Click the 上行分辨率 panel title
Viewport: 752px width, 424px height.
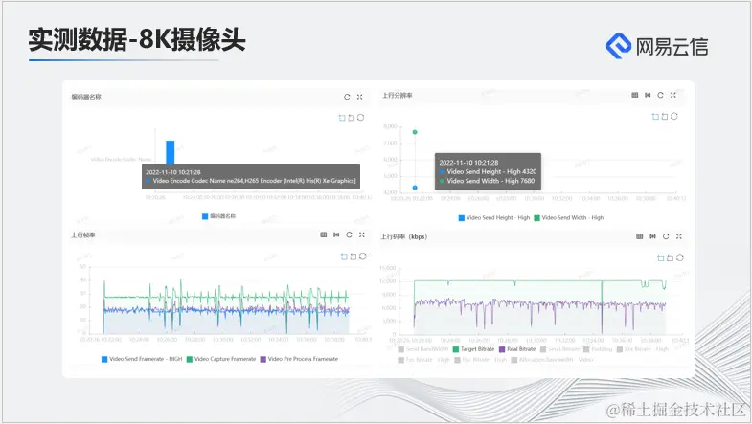coord(398,96)
